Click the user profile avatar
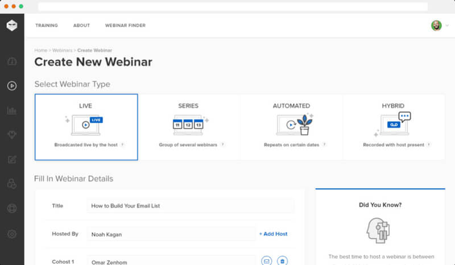The width and height of the screenshot is (455, 265). pos(436,26)
